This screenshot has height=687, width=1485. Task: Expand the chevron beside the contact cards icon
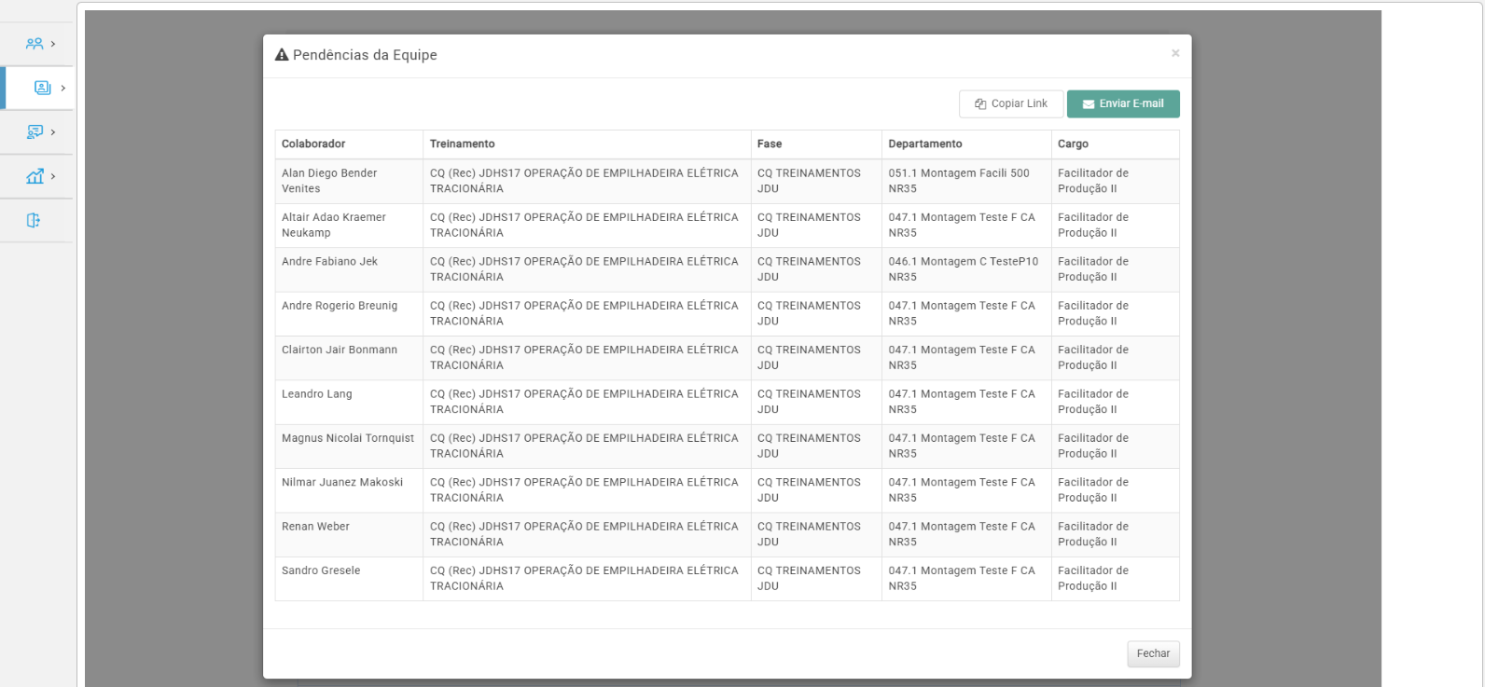[x=63, y=88]
